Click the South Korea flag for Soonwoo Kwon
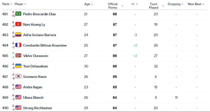The height and width of the screenshot is (112, 210). (x=18, y=76)
